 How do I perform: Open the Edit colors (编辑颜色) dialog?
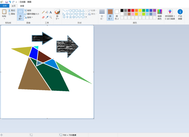(160, 15)
